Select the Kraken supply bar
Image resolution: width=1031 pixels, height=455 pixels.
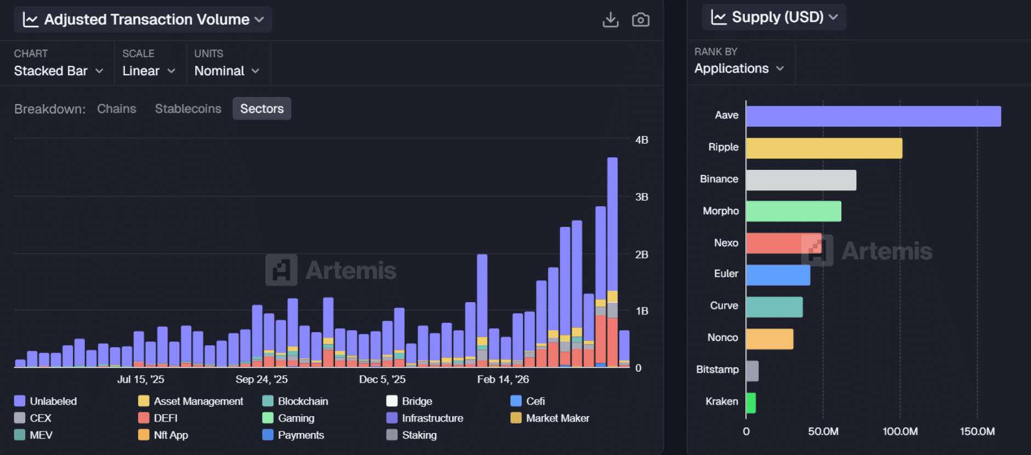751,402
